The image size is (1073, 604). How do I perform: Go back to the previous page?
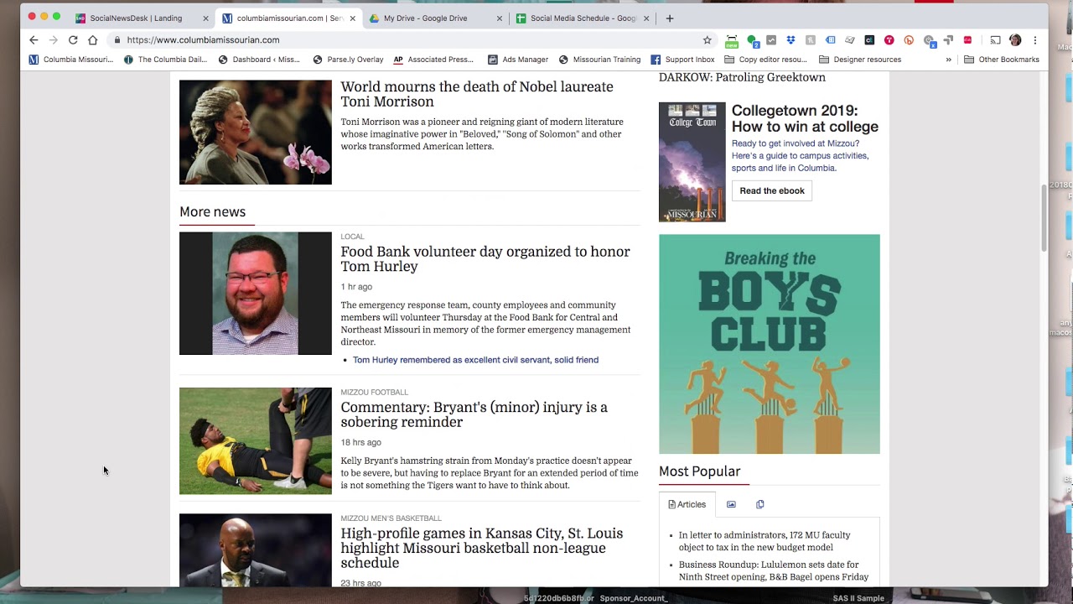pos(34,39)
